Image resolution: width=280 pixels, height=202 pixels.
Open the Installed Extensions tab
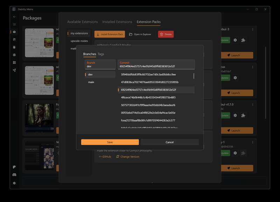[x=117, y=22]
